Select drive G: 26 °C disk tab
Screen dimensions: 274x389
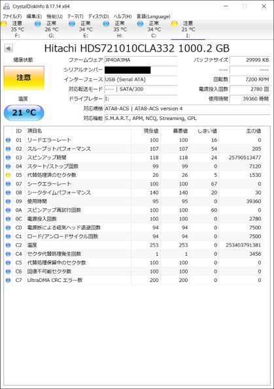point(52,29)
